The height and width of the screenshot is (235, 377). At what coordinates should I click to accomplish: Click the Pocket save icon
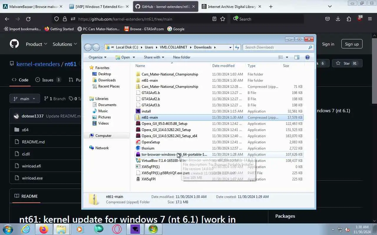328,19
